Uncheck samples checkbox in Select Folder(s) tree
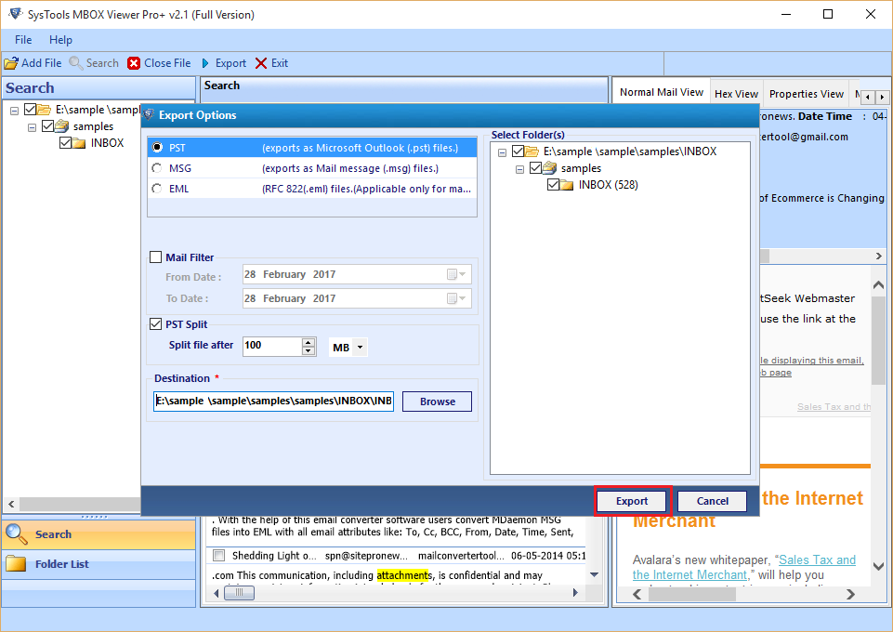 535,168
